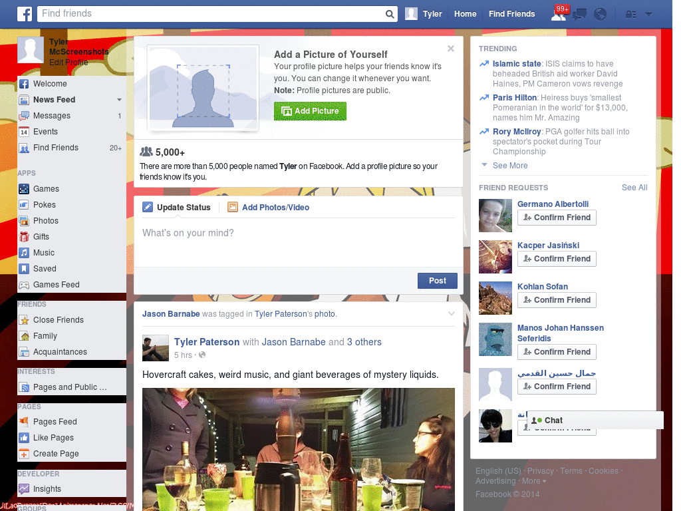The width and height of the screenshot is (681, 511).
Task: Click the Music app icon
Action: 24,253
